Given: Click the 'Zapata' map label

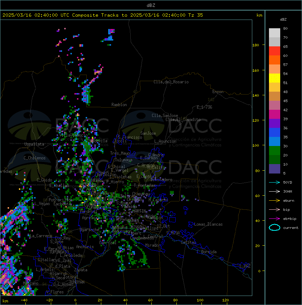Looking at the screenshot, I should 81,270.
